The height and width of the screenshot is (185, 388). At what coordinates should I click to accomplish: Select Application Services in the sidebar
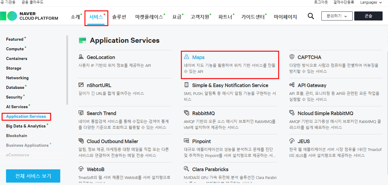pos(26,116)
